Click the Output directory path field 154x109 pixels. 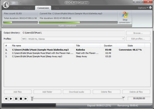coord(73,33)
